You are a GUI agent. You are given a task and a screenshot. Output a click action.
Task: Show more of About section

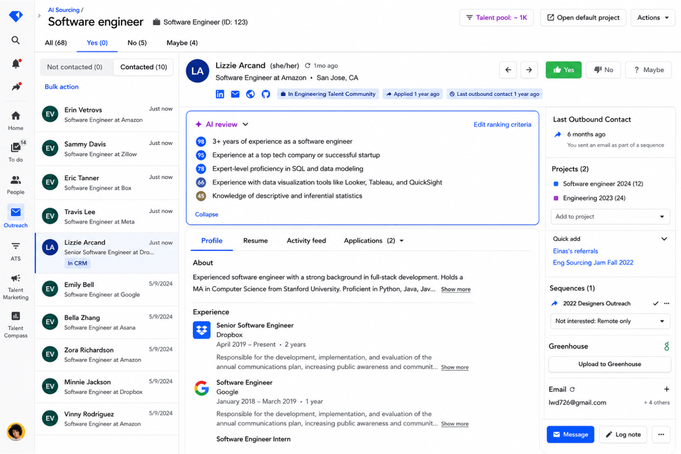tap(456, 289)
